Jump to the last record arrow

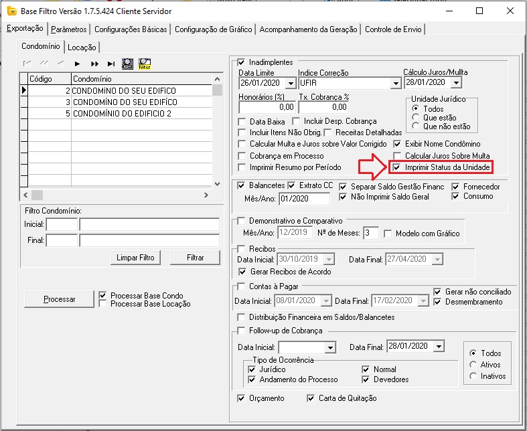tap(111, 64)
